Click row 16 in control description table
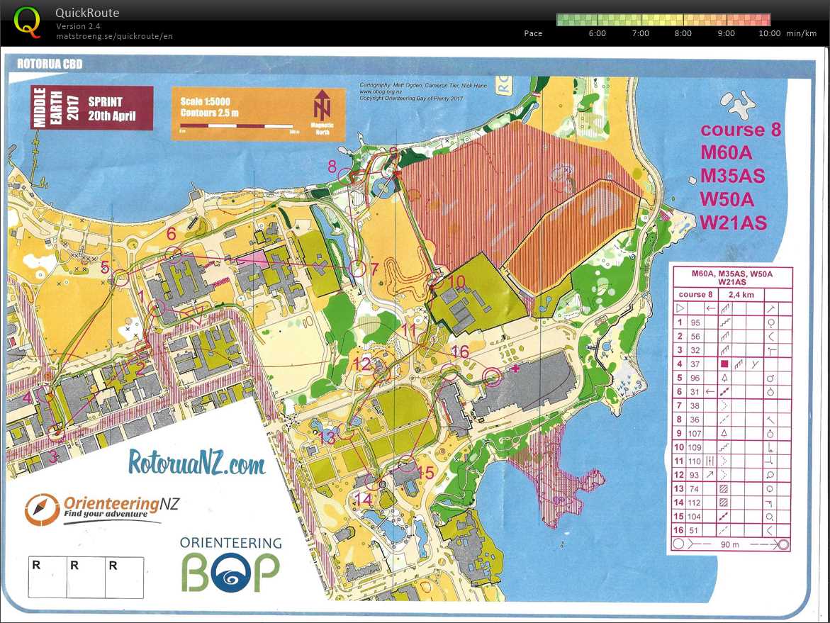830x623 pixels. [729, 530]
